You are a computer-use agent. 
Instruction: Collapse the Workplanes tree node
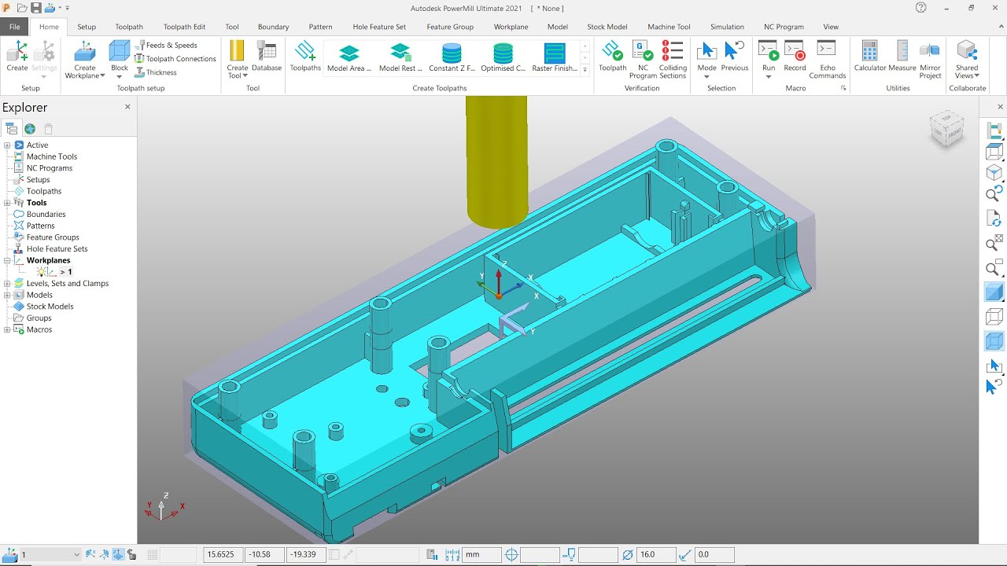pos(7,260)
